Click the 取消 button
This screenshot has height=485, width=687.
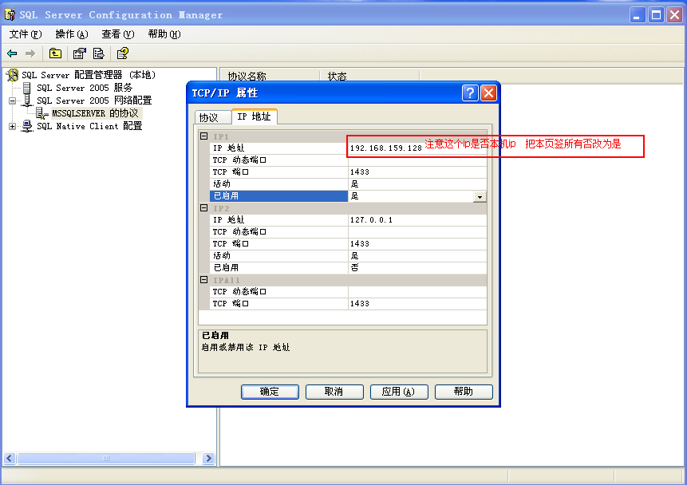[334, 392]
